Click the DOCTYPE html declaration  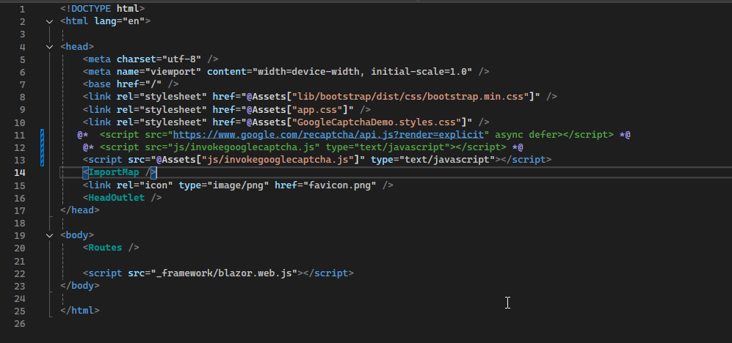coord(103,9)
